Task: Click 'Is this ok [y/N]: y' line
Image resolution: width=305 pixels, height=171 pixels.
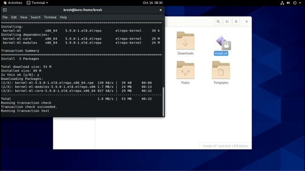Action: tap(20, 75)
